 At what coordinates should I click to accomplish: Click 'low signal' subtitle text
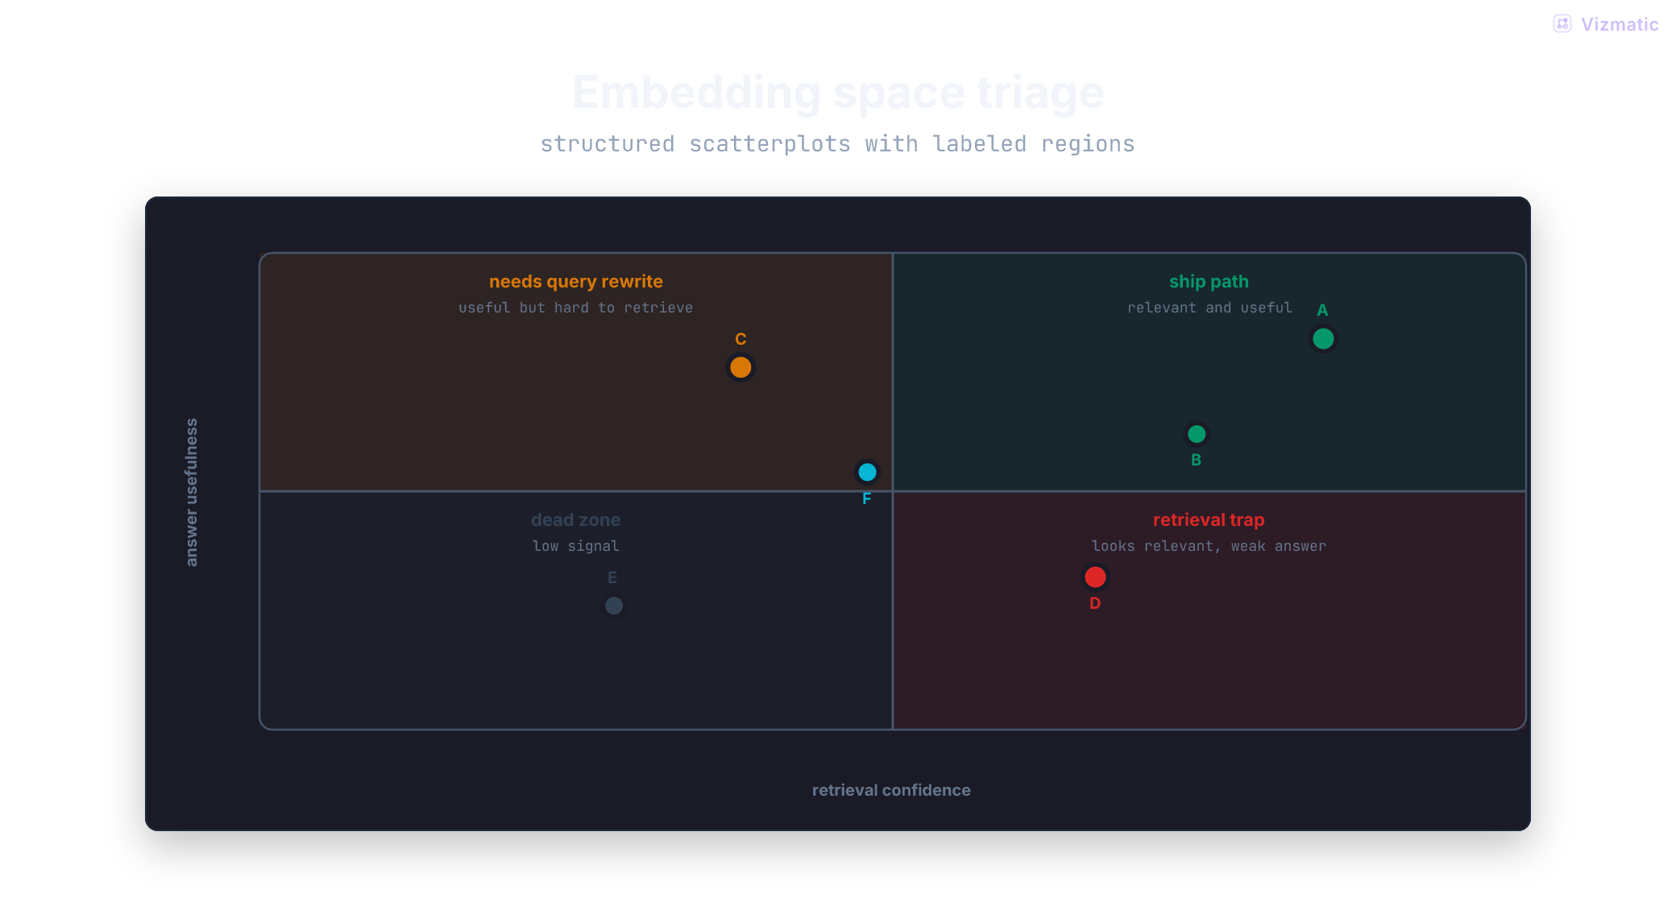tap(575, 546)
